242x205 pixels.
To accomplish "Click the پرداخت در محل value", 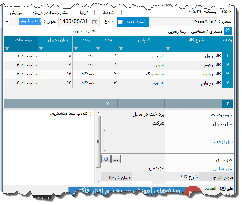I will click(148, 114).
